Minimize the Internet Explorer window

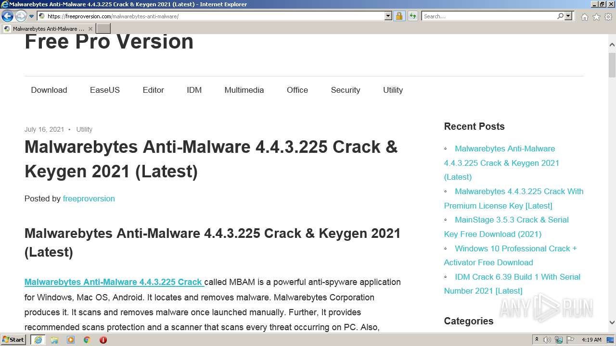(x=594, y=4)
